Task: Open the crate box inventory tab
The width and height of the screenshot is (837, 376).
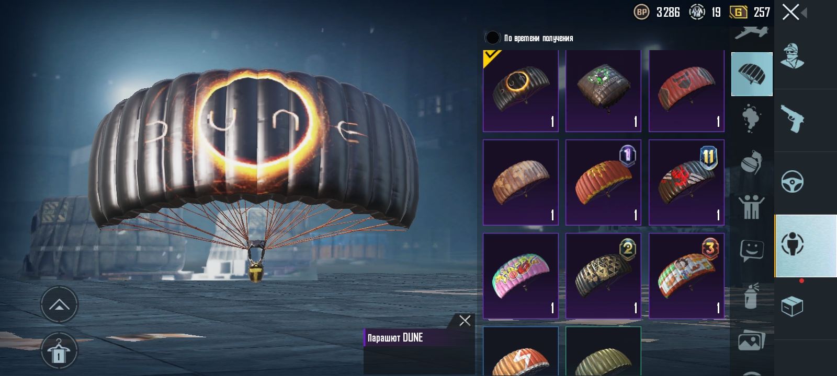Action: (792, 307)
